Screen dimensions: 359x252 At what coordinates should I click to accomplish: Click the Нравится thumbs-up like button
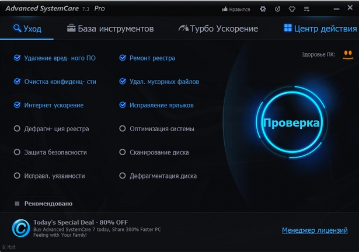[236, 9]
